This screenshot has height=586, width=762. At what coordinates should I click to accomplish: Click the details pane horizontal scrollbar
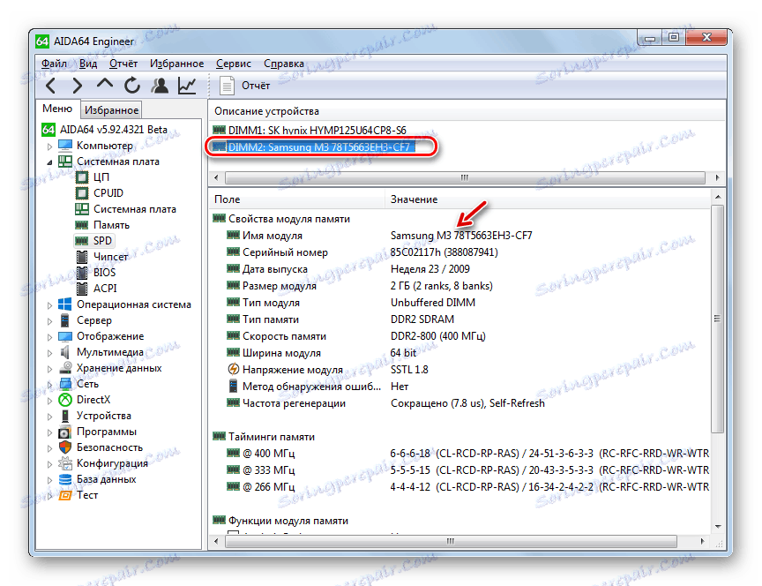click(451, 541)
